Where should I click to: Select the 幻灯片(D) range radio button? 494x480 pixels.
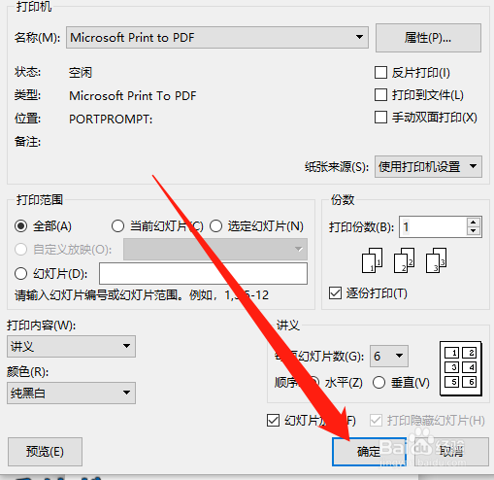[x=20, y=274]
